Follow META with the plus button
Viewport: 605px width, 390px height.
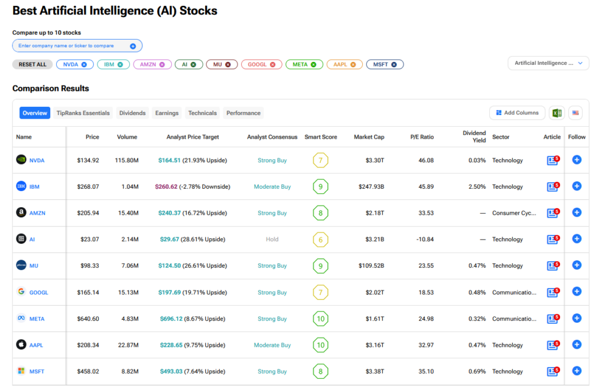pyautogui.click(x=577, y=318)
